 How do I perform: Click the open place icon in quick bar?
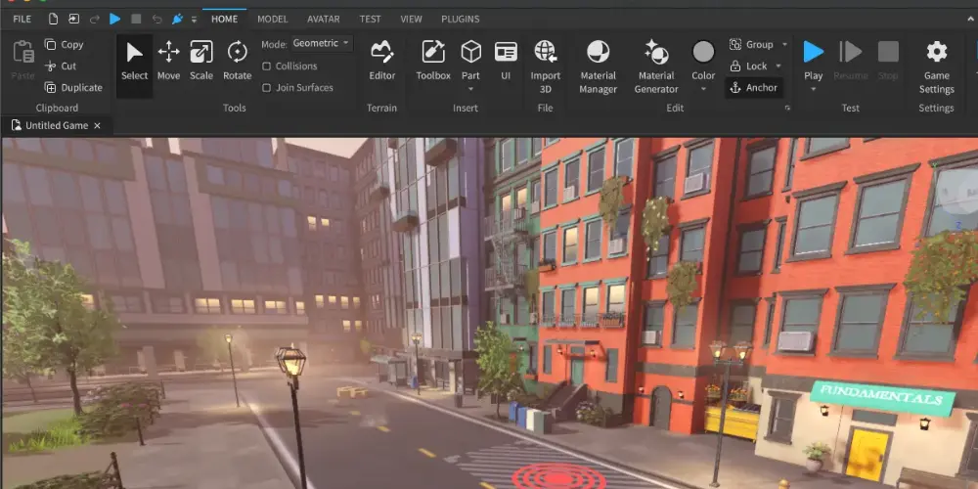(73, 19)
